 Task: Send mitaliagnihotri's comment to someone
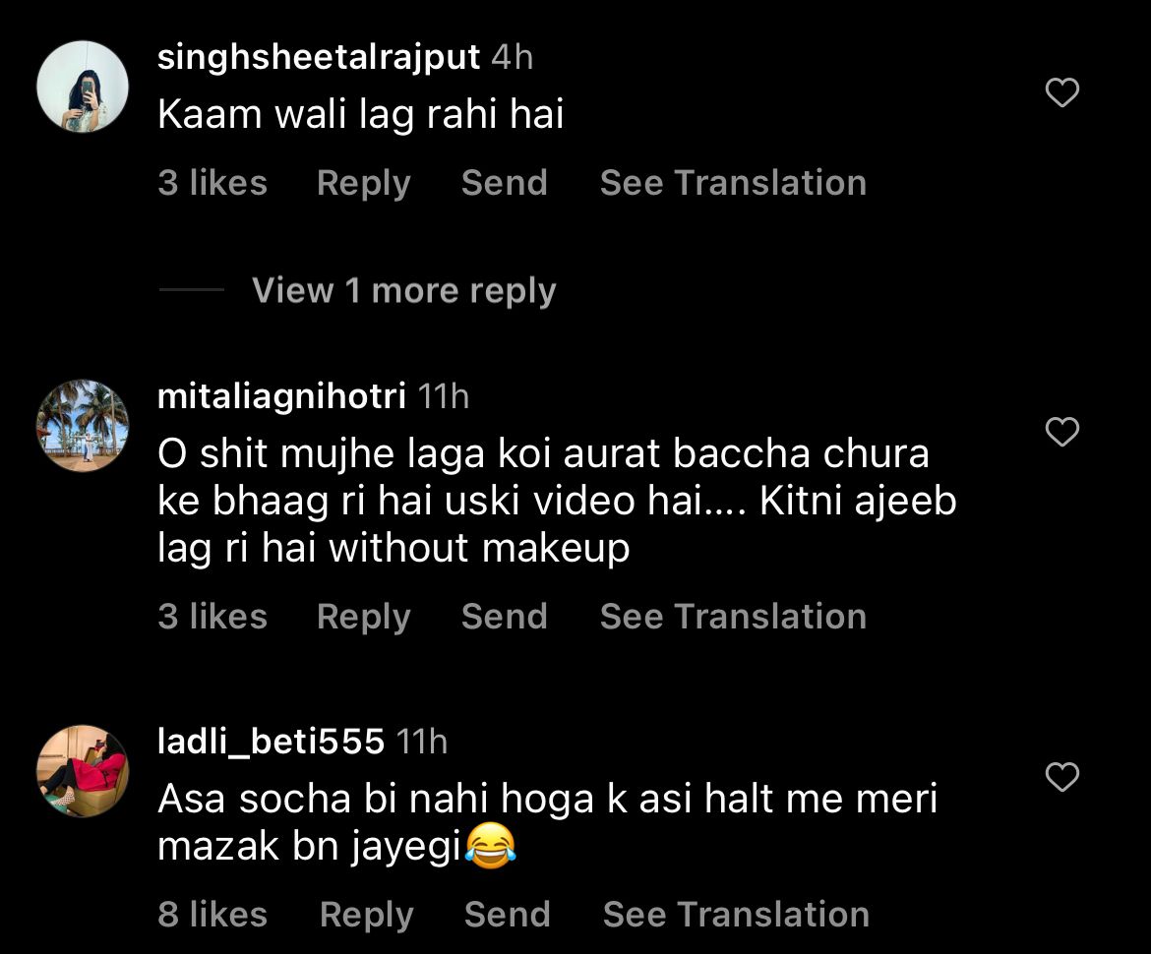[504, 617]
